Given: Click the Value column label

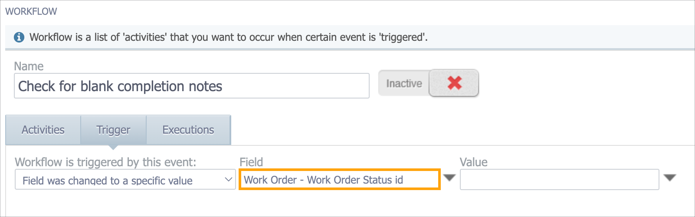Looking at the screenshot, I should (474, 162).
